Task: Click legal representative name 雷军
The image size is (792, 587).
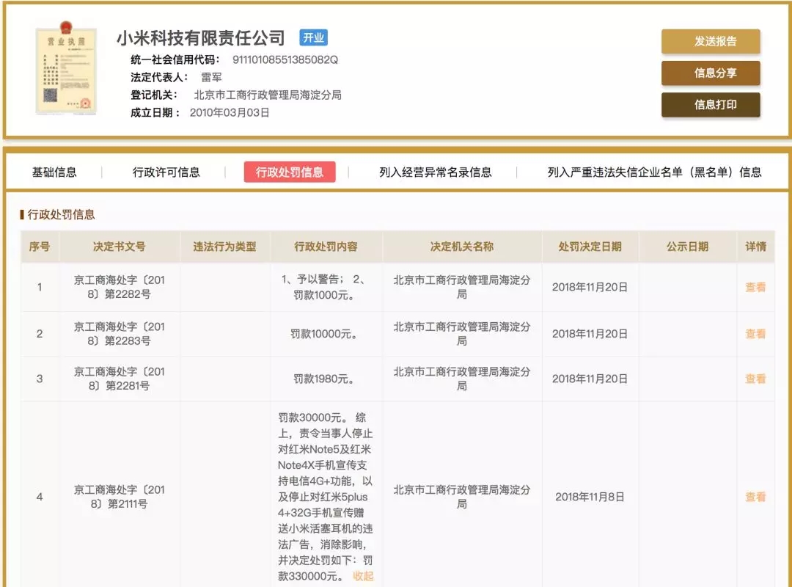Action: pyautogui.click(x=211, y=77)
